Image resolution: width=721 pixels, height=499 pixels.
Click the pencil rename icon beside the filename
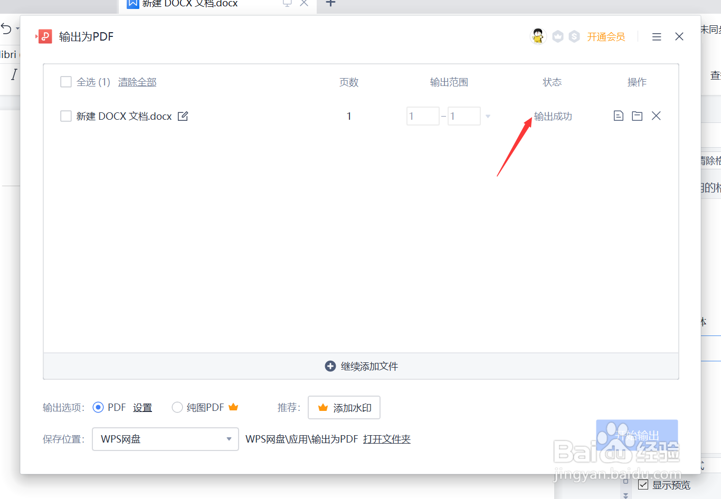coord(183,116)
